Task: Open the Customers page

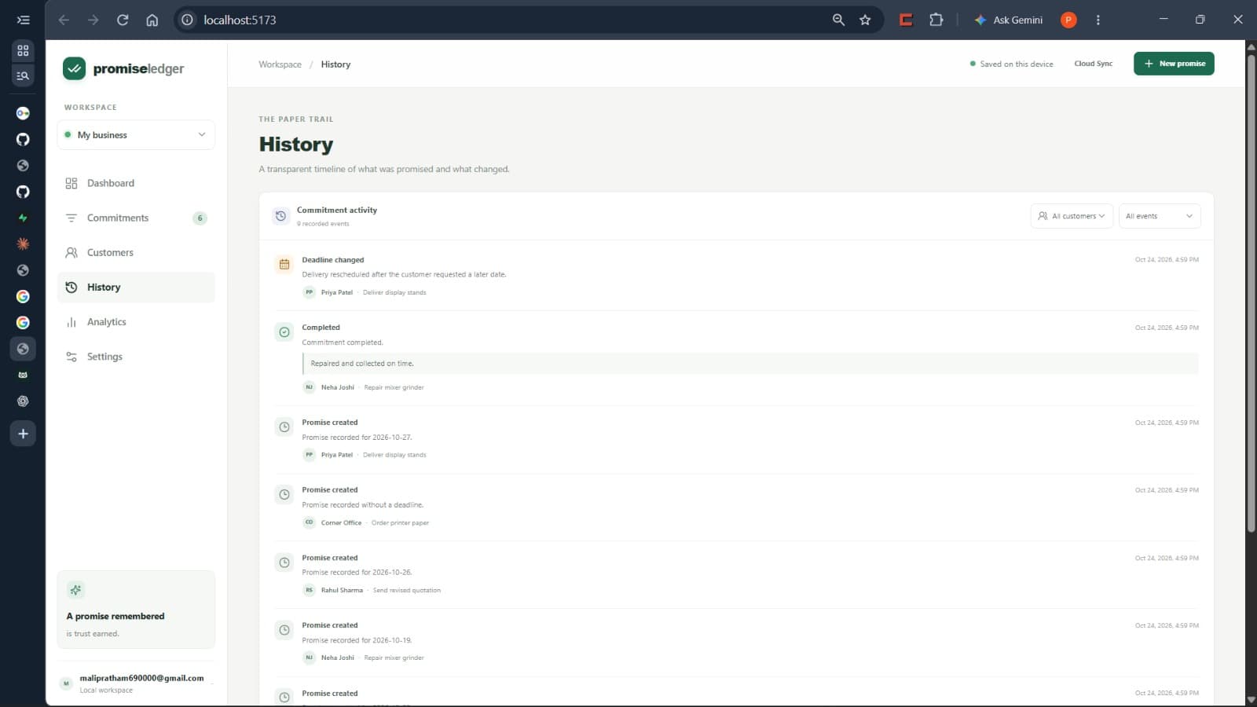Action: click(x=136, y=252)
